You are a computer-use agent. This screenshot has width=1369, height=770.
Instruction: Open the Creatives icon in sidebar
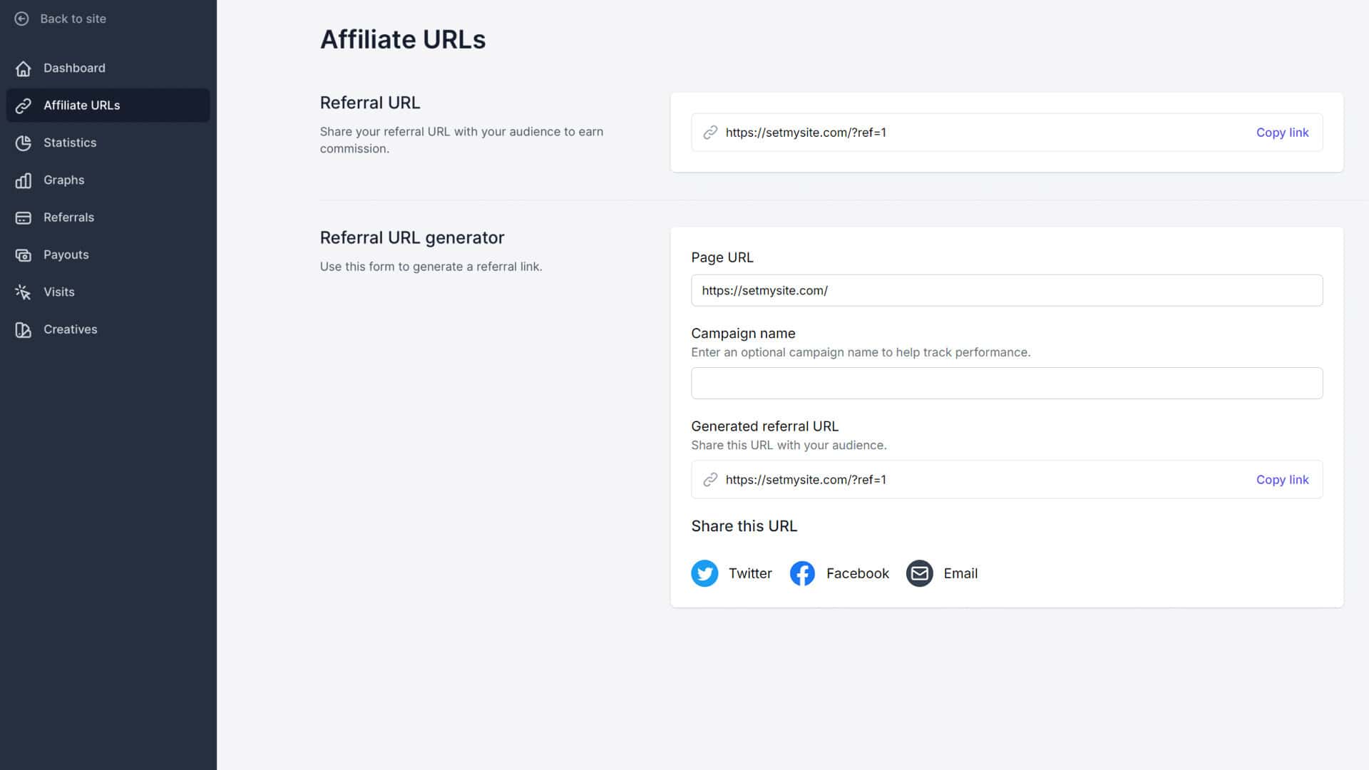pyautogui.click(x=24, y=329)
